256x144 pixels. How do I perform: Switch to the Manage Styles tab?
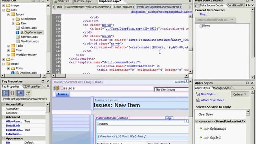(222, 88)
